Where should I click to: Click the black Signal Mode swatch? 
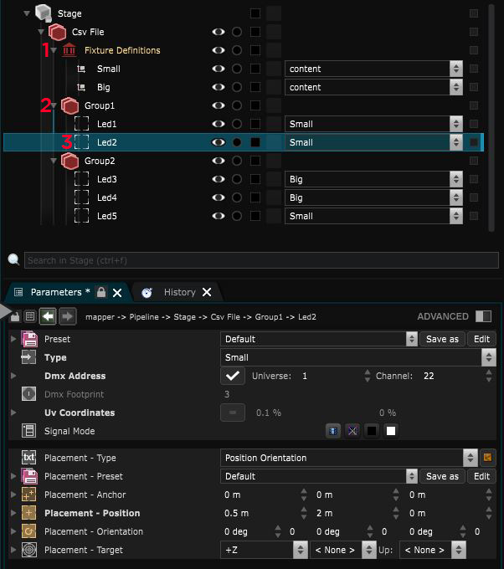coord(371,431)
